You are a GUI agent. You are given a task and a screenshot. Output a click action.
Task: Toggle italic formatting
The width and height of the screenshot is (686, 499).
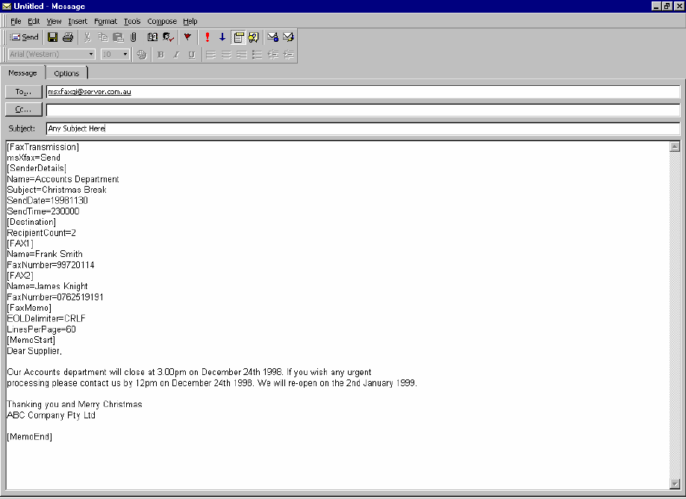click(x=176, y=55)
